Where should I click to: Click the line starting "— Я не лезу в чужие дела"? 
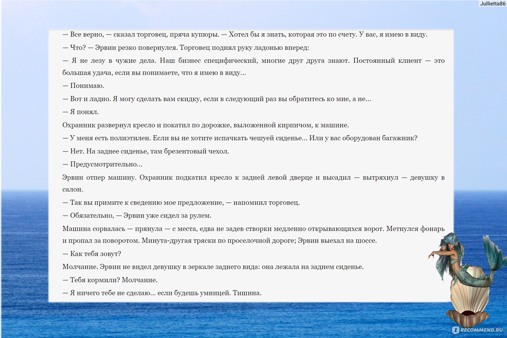tap(253, 61)
